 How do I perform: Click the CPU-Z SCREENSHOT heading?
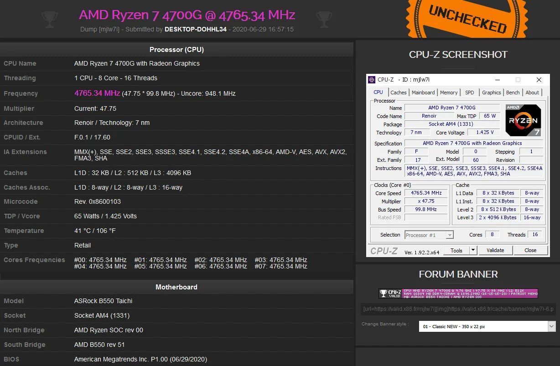458,54
